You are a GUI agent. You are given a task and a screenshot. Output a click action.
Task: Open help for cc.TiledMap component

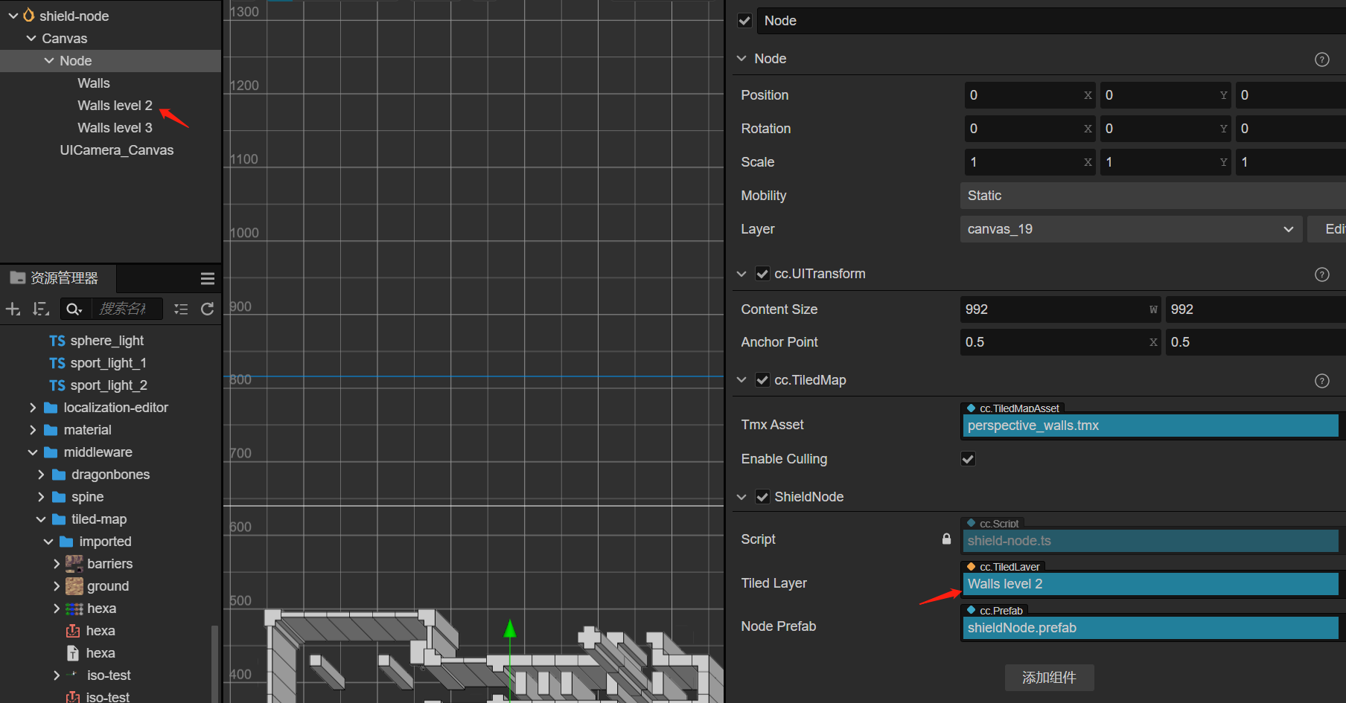[1322, 381]
